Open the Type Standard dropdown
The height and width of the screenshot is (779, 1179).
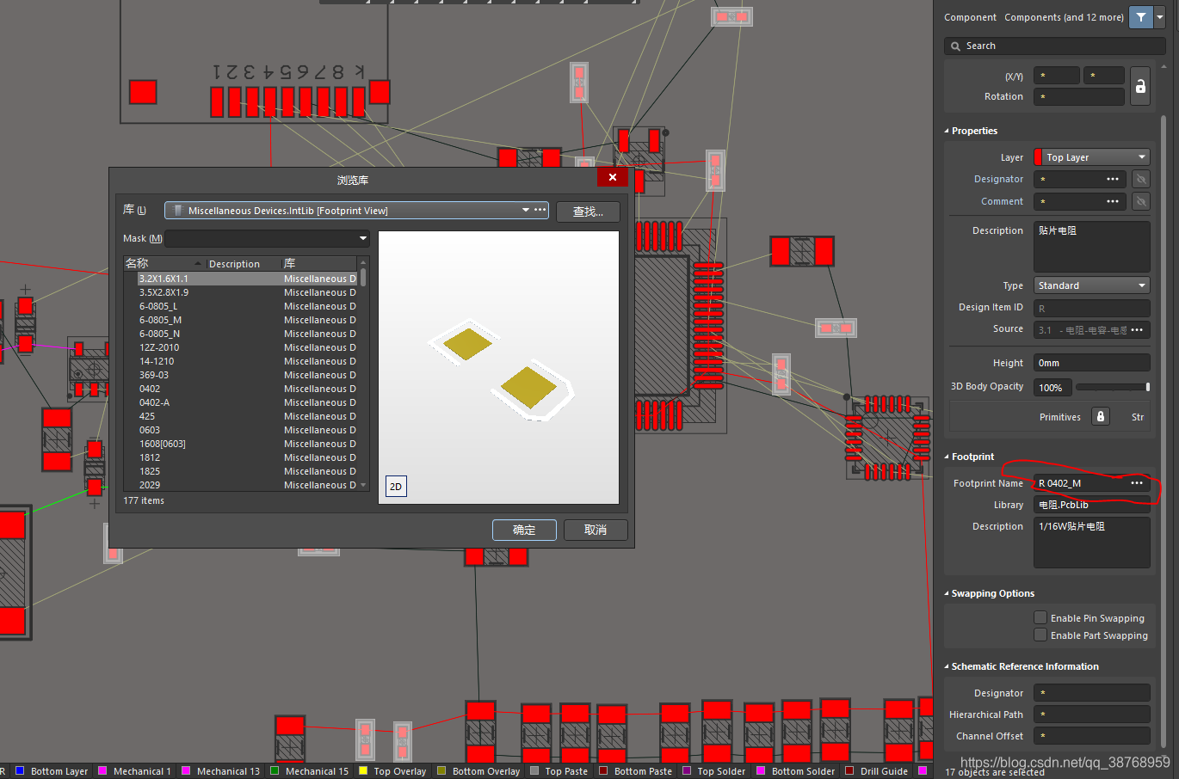[x=1092, y=285]
